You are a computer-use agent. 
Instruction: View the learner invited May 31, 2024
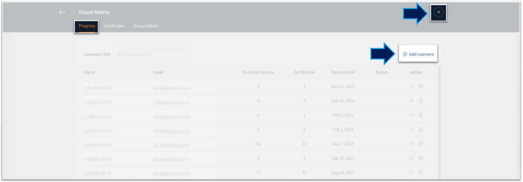(x=411, y=87)
